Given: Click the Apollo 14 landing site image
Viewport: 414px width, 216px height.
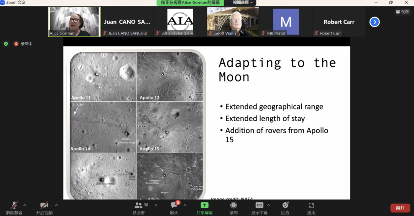Looking at the screenshot, I should coord(103,127).
